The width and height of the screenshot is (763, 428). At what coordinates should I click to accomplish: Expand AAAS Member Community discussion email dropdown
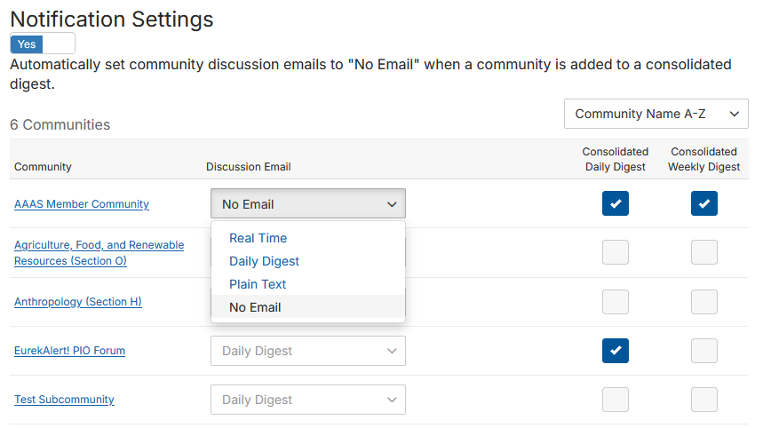click(x=307, y=204)
